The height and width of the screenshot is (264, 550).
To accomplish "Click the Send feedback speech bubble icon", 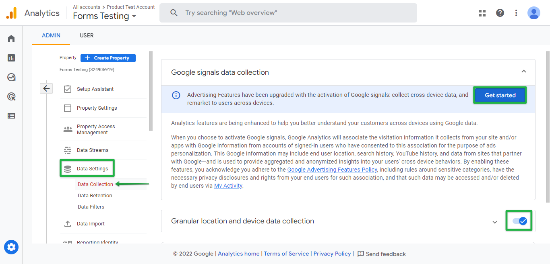I will point(361,254).
